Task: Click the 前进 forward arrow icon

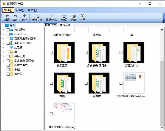Action: pos(16,16)
